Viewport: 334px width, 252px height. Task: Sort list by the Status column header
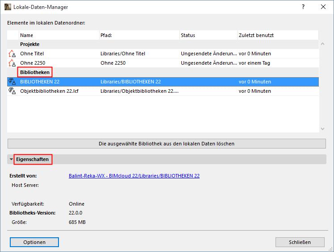(209, 35)
